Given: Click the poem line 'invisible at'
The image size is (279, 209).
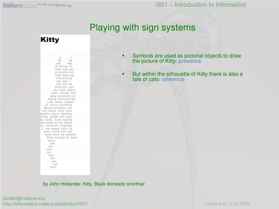Looking at the screenshot, I should 64,72.
